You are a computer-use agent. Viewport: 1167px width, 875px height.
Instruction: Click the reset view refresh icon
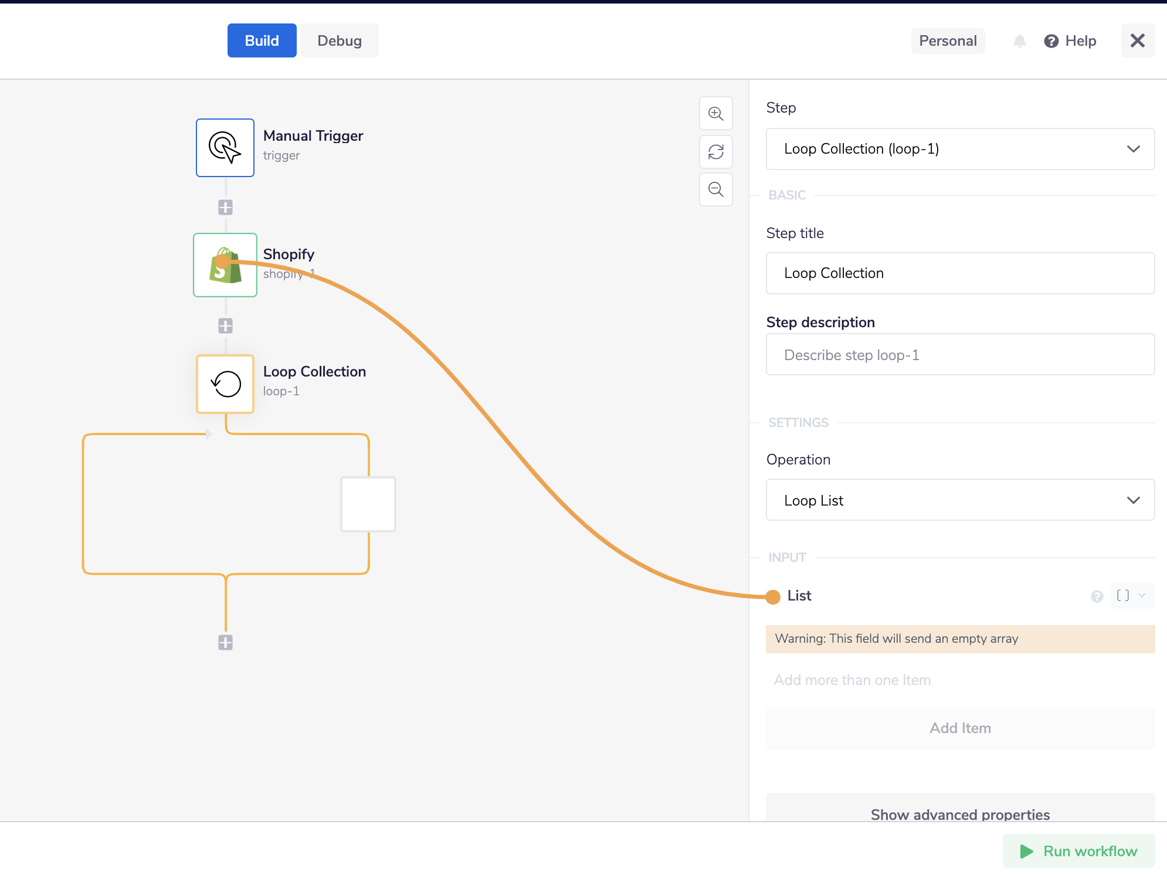tap(715, 152)
